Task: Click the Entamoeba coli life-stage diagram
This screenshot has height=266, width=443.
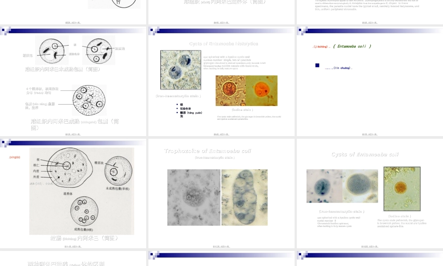Action: (82, 191)
